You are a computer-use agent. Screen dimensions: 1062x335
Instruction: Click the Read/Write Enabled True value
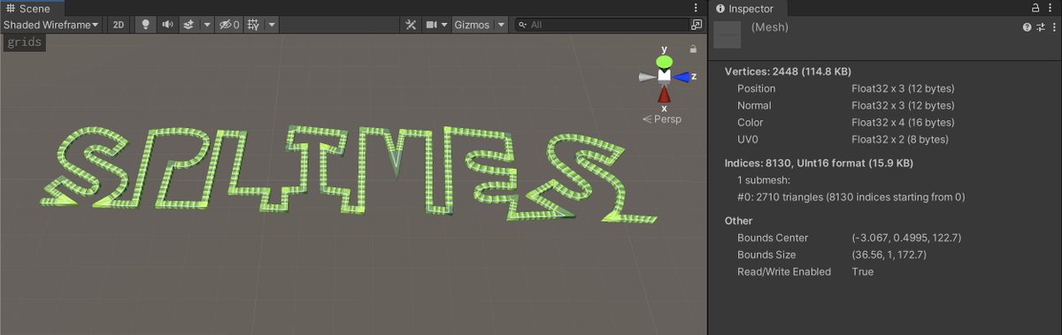coord(862,271)
